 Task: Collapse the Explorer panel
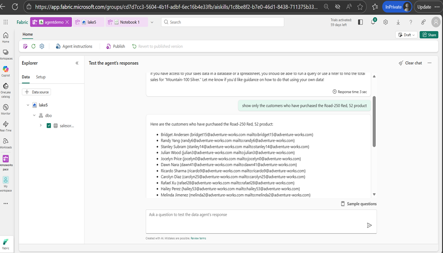[77, 63]
